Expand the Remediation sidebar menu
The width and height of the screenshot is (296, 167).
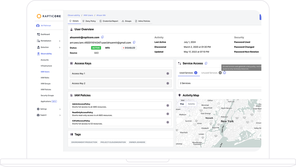pyautogui.click(x=60, y=41)
